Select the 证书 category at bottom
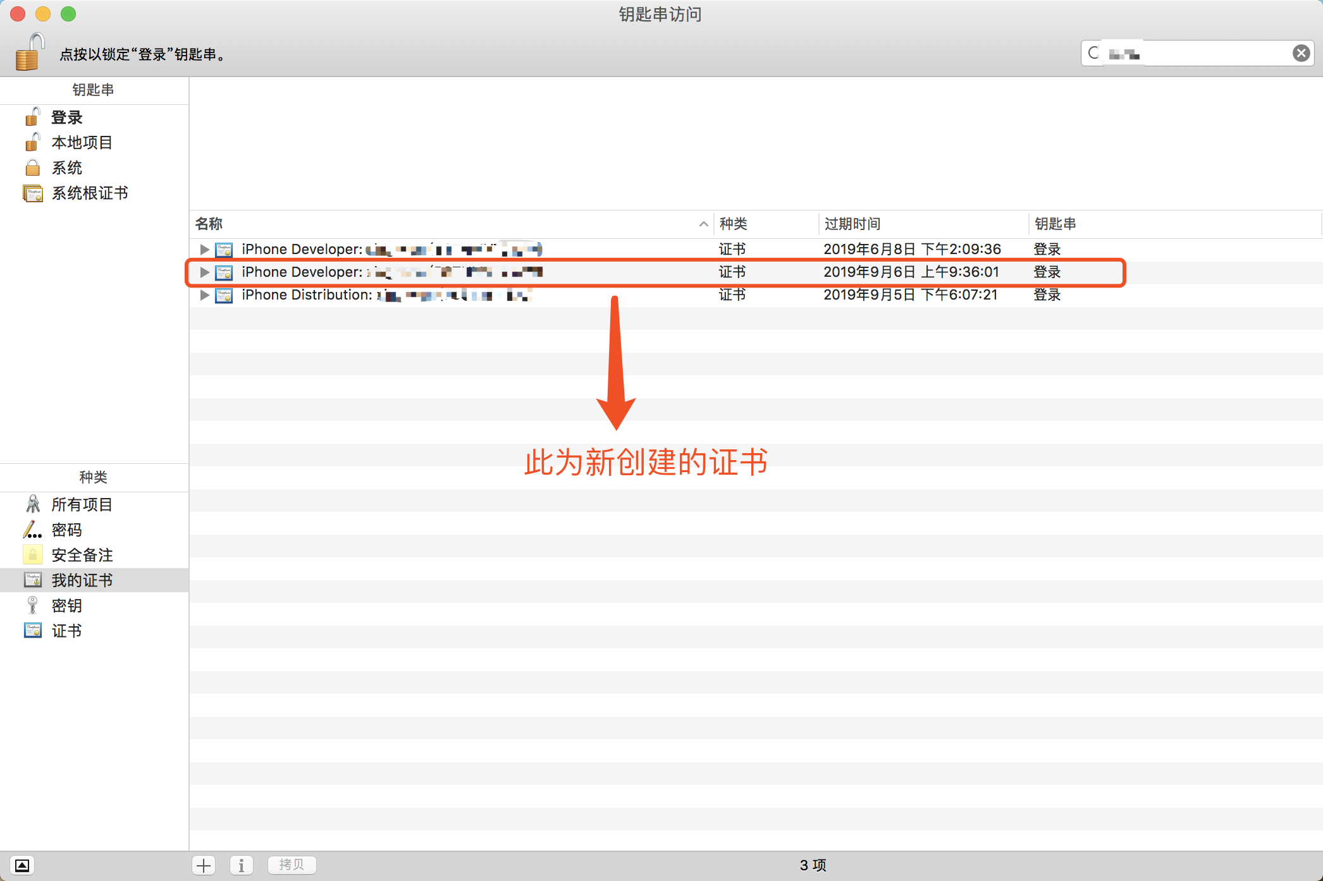Viewport: 1323px width, 881px height. click(66, 631)
